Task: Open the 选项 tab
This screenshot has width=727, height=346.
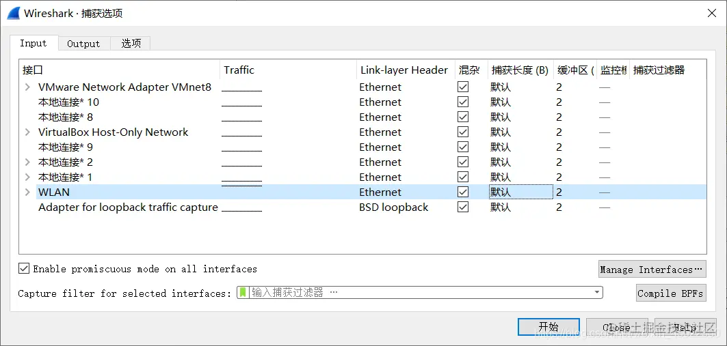Action: 131,44
